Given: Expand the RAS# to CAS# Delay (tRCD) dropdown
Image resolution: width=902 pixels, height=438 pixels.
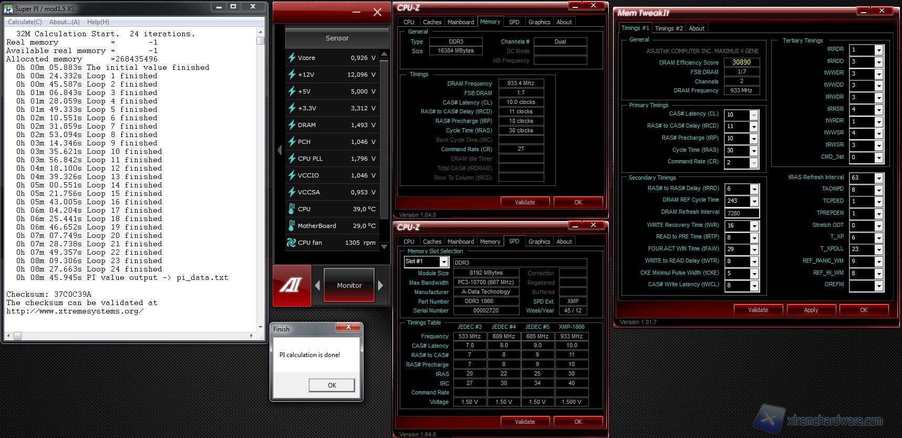Looking at the screenshot, I should pos(753,127).
